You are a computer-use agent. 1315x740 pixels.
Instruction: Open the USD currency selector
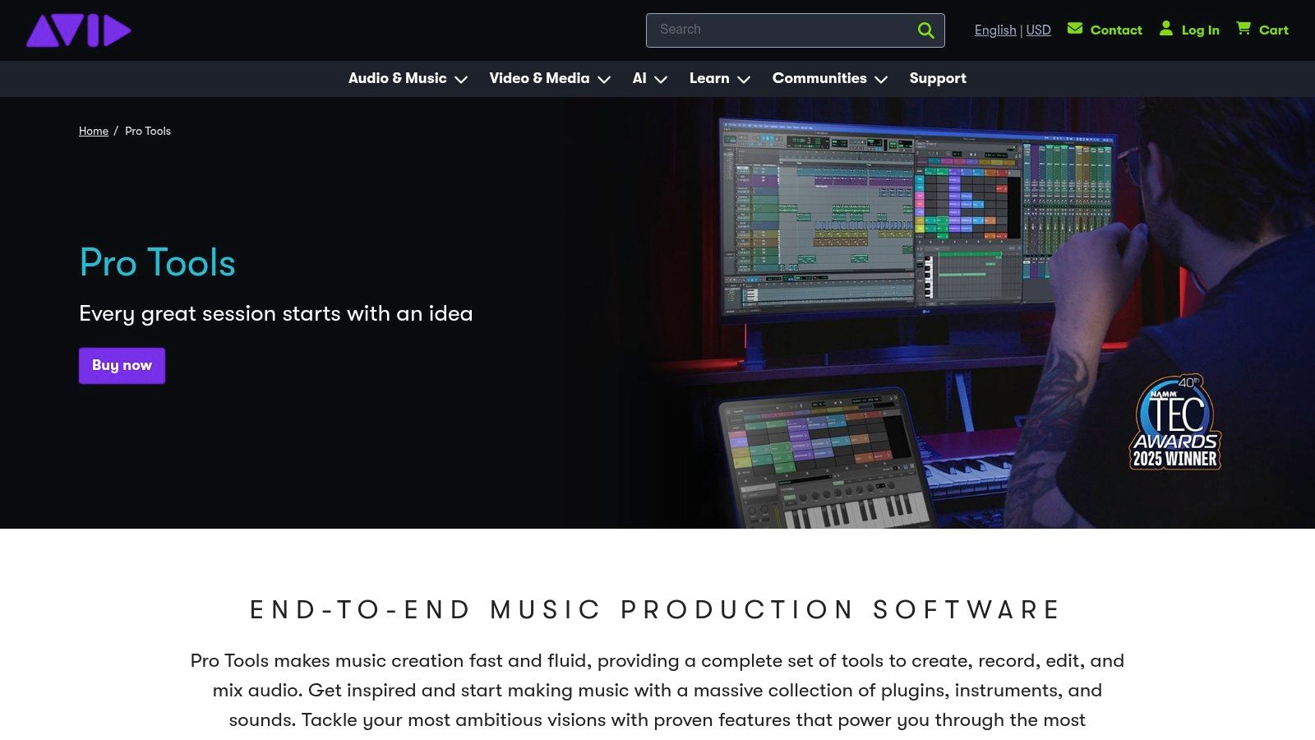[1038, 30]
